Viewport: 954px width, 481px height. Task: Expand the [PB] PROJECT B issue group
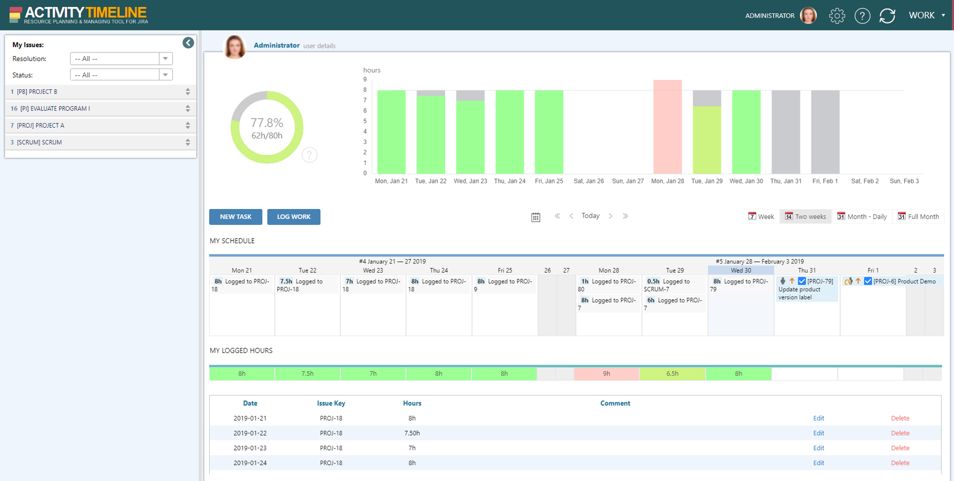pos(100,92)
